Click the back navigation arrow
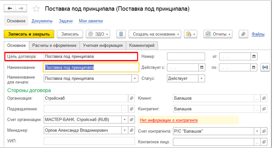This screenshot has height=148, width=273. point(10,8)
